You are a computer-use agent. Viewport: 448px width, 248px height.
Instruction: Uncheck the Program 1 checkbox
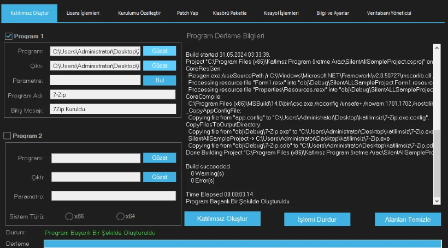[x=9, y=37]
